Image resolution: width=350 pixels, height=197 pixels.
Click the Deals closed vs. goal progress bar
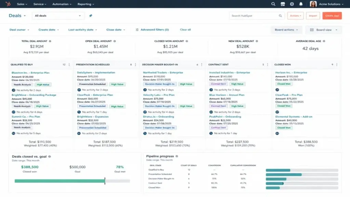pyautogui.click(x=72, y=181)
